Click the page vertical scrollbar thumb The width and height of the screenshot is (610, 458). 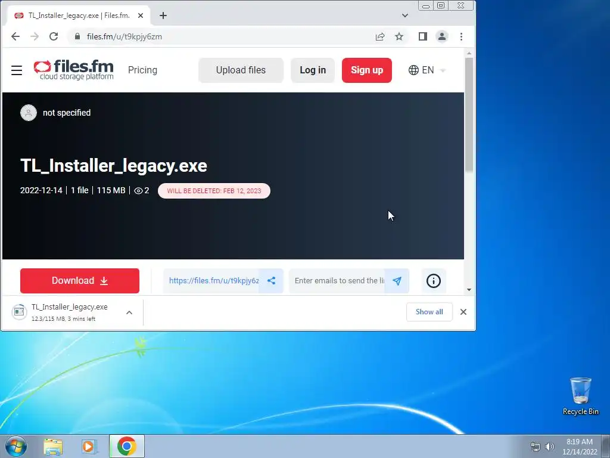point(469,114)
